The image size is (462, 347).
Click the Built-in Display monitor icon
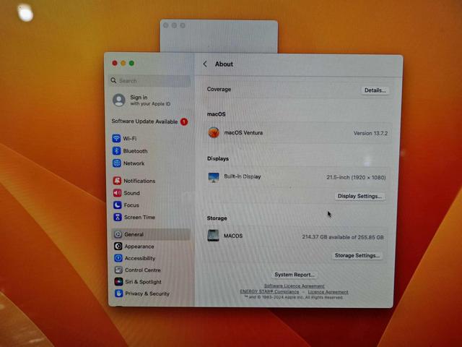[x=214, y=177]
